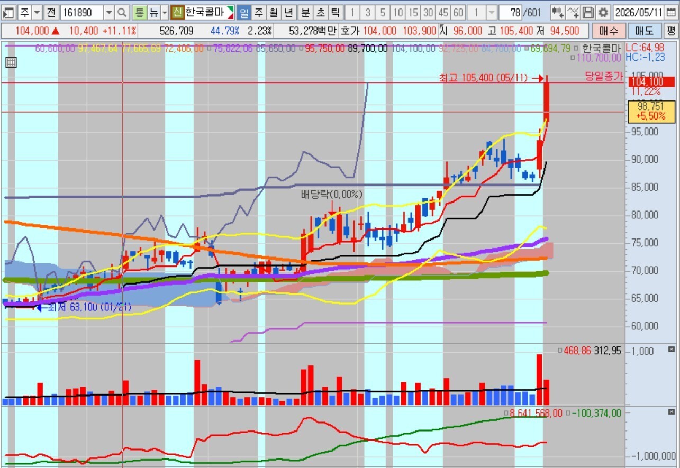Select the 주 weekly chart period

pyautogui.click(x=259, y=12)
